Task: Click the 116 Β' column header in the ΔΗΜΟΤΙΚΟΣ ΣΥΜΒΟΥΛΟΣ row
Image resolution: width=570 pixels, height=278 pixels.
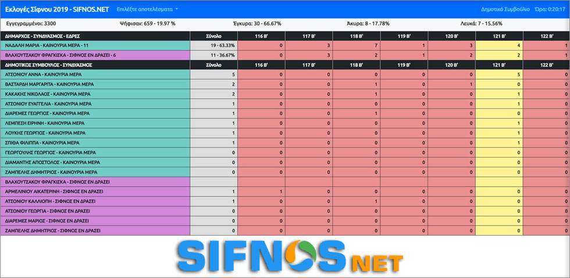Action: 262,65
